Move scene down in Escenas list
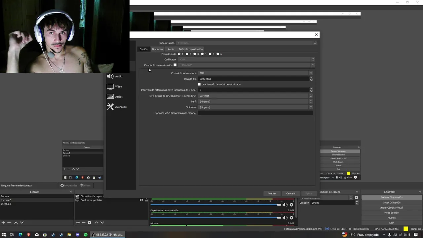Viewport: 423px width, 238px height. click(x=22, y=223)
